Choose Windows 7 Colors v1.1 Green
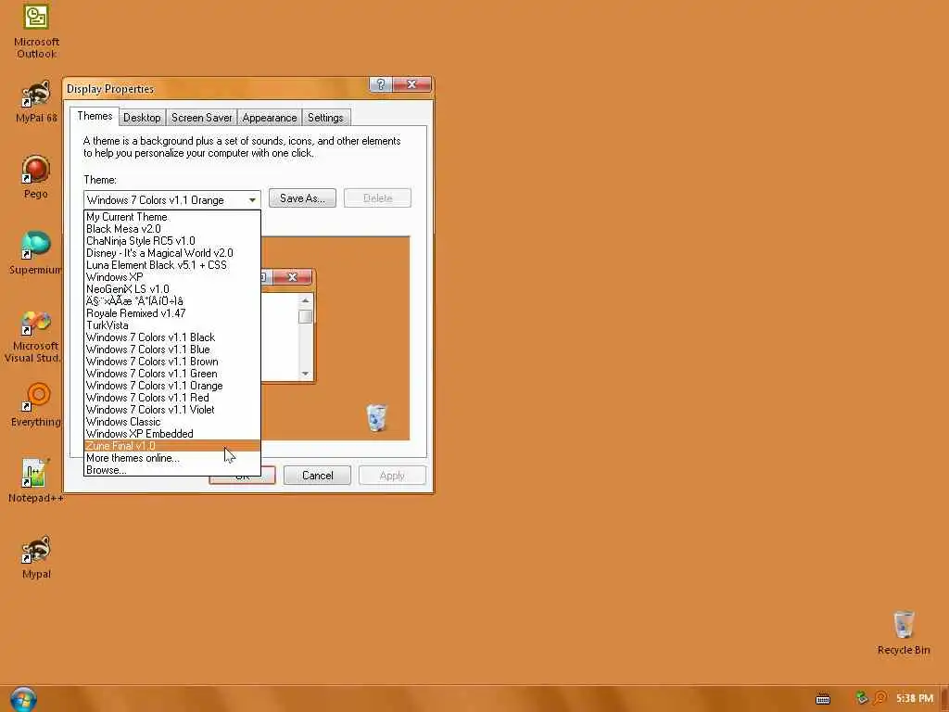Screen dimensions: 949x712 172,374
